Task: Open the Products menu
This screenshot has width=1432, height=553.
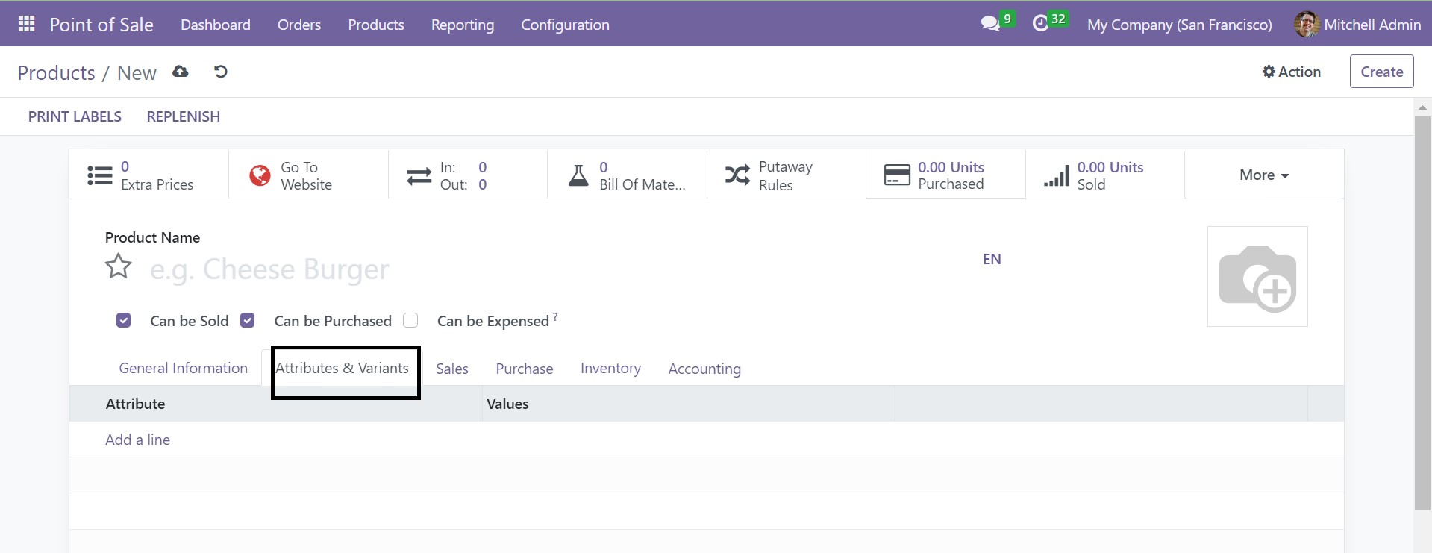Action: click(x=376, y=25)
